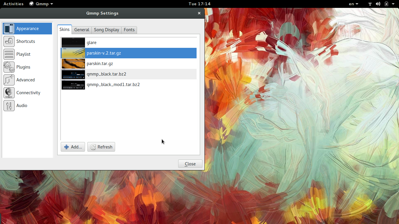Viewport: 399px width, 224px height.
Task: Switch to the Fonts tab
Action: click(x=129, y=30)
